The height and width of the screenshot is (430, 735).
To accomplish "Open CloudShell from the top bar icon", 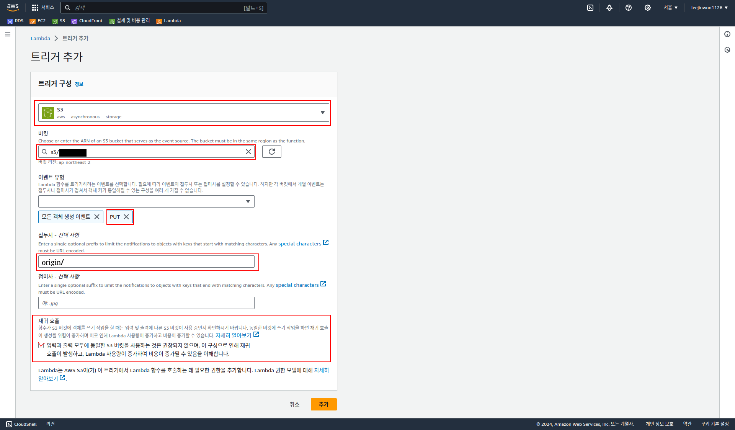I will tap(590, 8).
